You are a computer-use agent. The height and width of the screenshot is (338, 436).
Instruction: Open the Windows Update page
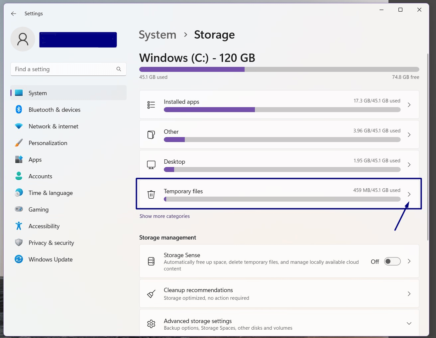click(68, 259)
